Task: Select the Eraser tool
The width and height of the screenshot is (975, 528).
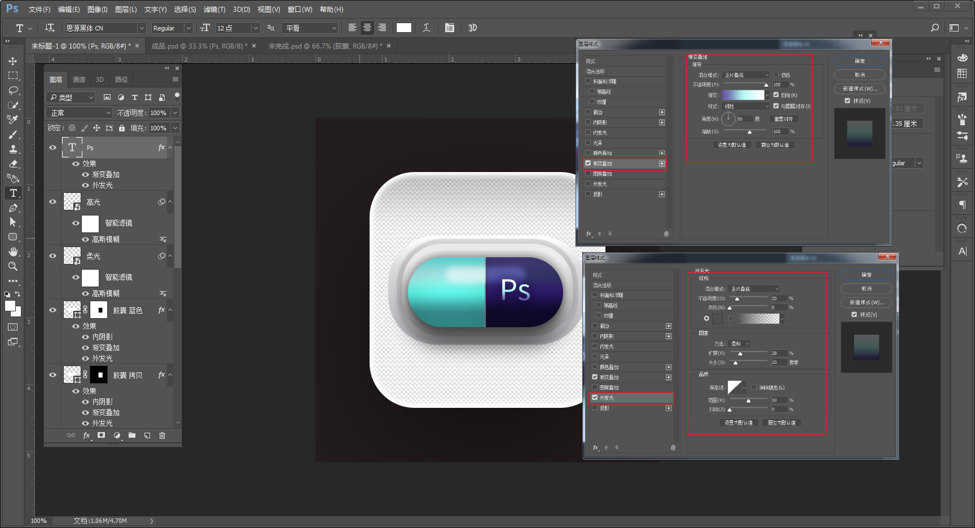Action: 12,164
